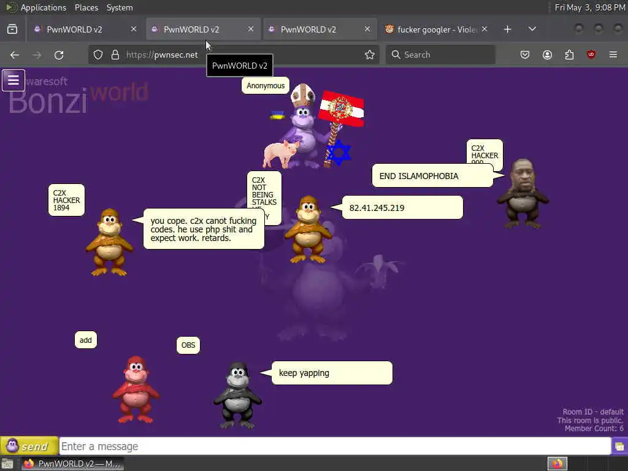Go back to the previous page

(x=15, y=55)
